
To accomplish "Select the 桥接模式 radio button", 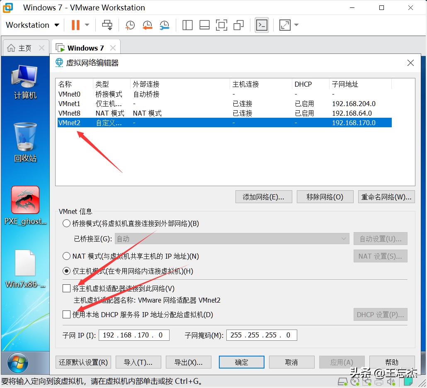I will coord(66,223).
